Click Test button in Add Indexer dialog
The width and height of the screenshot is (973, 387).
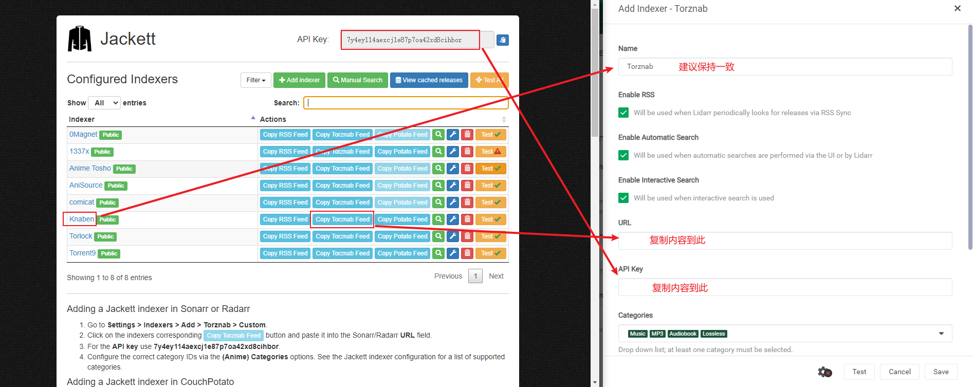click(x=859, y=372)
